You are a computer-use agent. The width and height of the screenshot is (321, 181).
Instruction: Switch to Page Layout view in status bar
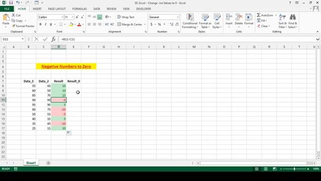[265, 169]
